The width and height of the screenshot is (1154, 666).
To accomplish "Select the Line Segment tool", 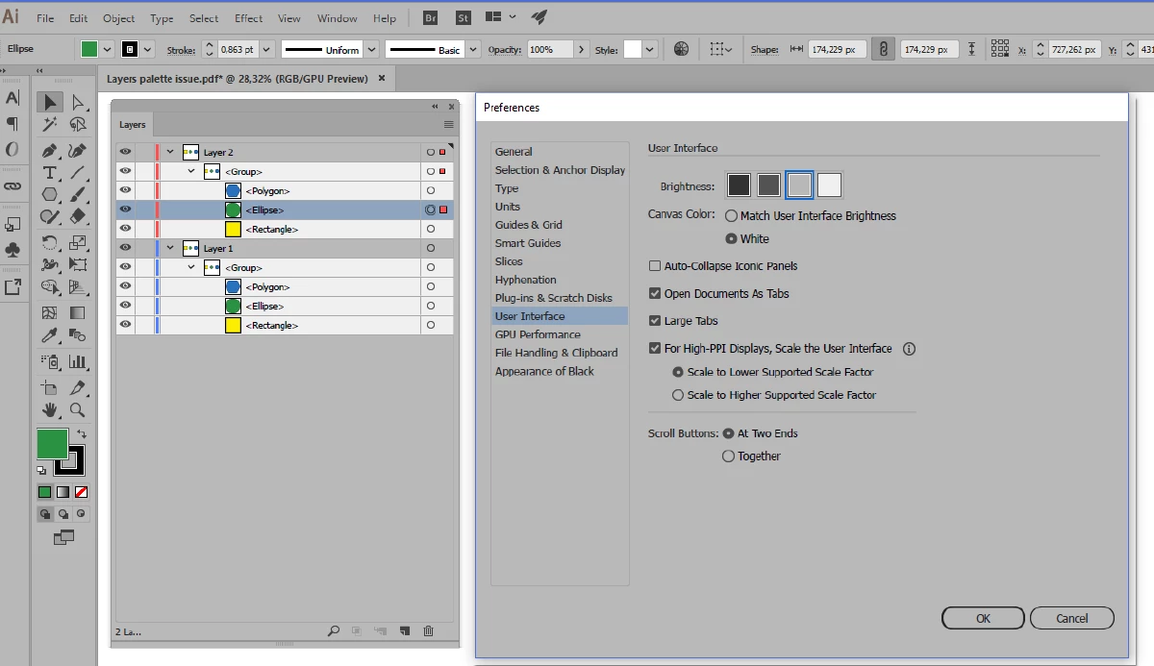I will point(78,173).
